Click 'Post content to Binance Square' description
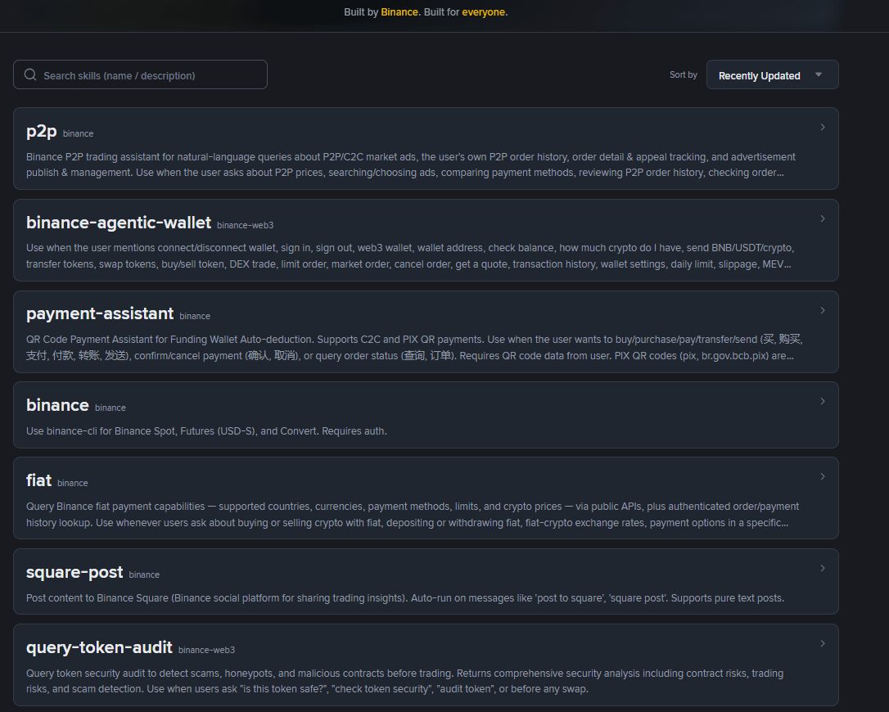This screenshot has height=712, width=889. click(x=405, y=598)
